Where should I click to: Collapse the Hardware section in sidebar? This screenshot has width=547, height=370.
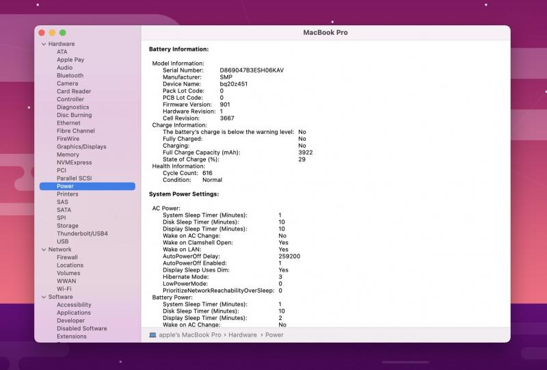(43, 44)
